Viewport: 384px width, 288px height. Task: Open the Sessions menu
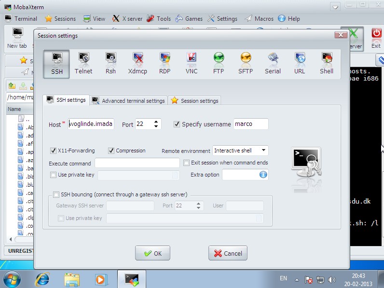click(x=60, y=19)
